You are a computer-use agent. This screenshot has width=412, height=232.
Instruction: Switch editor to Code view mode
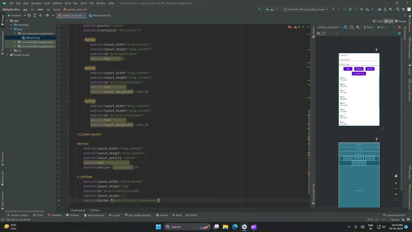377,21
